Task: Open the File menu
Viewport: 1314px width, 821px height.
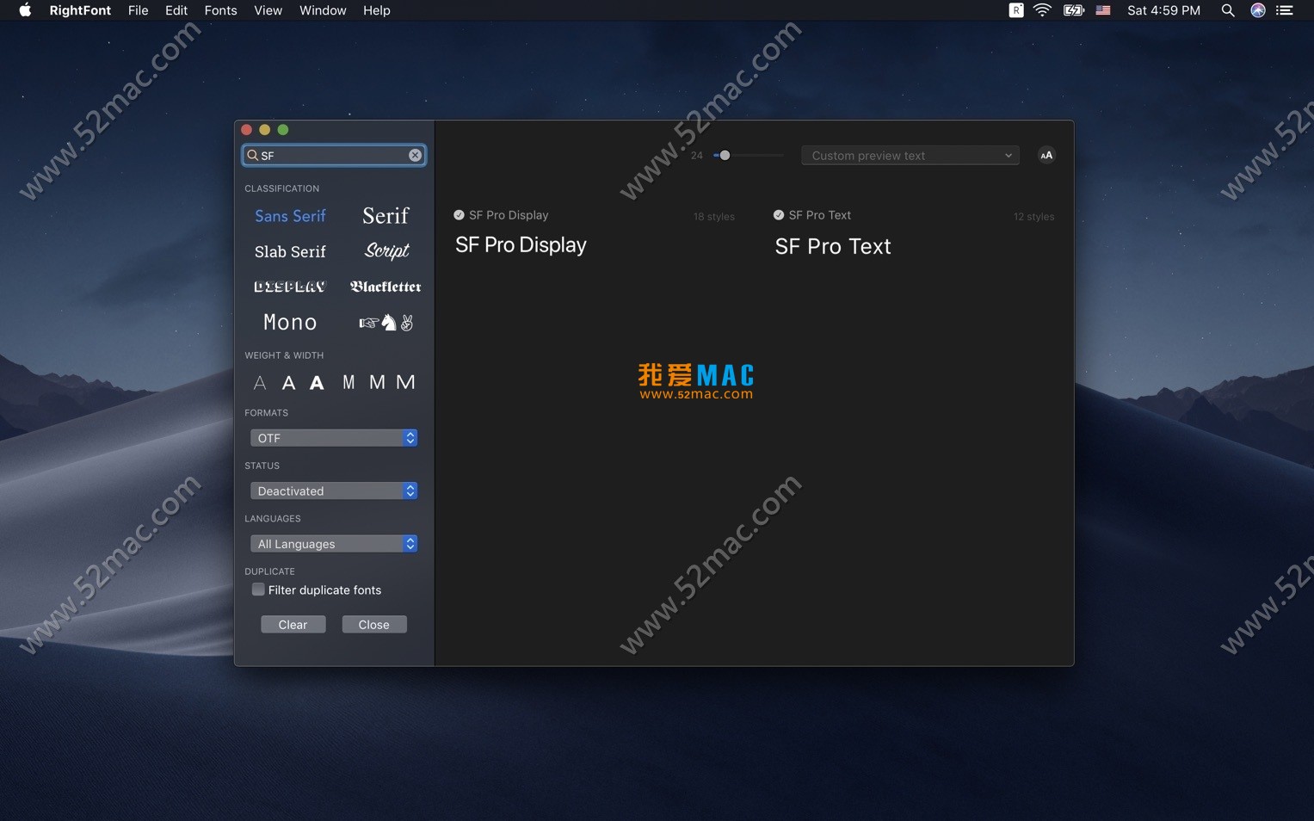Action: point(138,10)
